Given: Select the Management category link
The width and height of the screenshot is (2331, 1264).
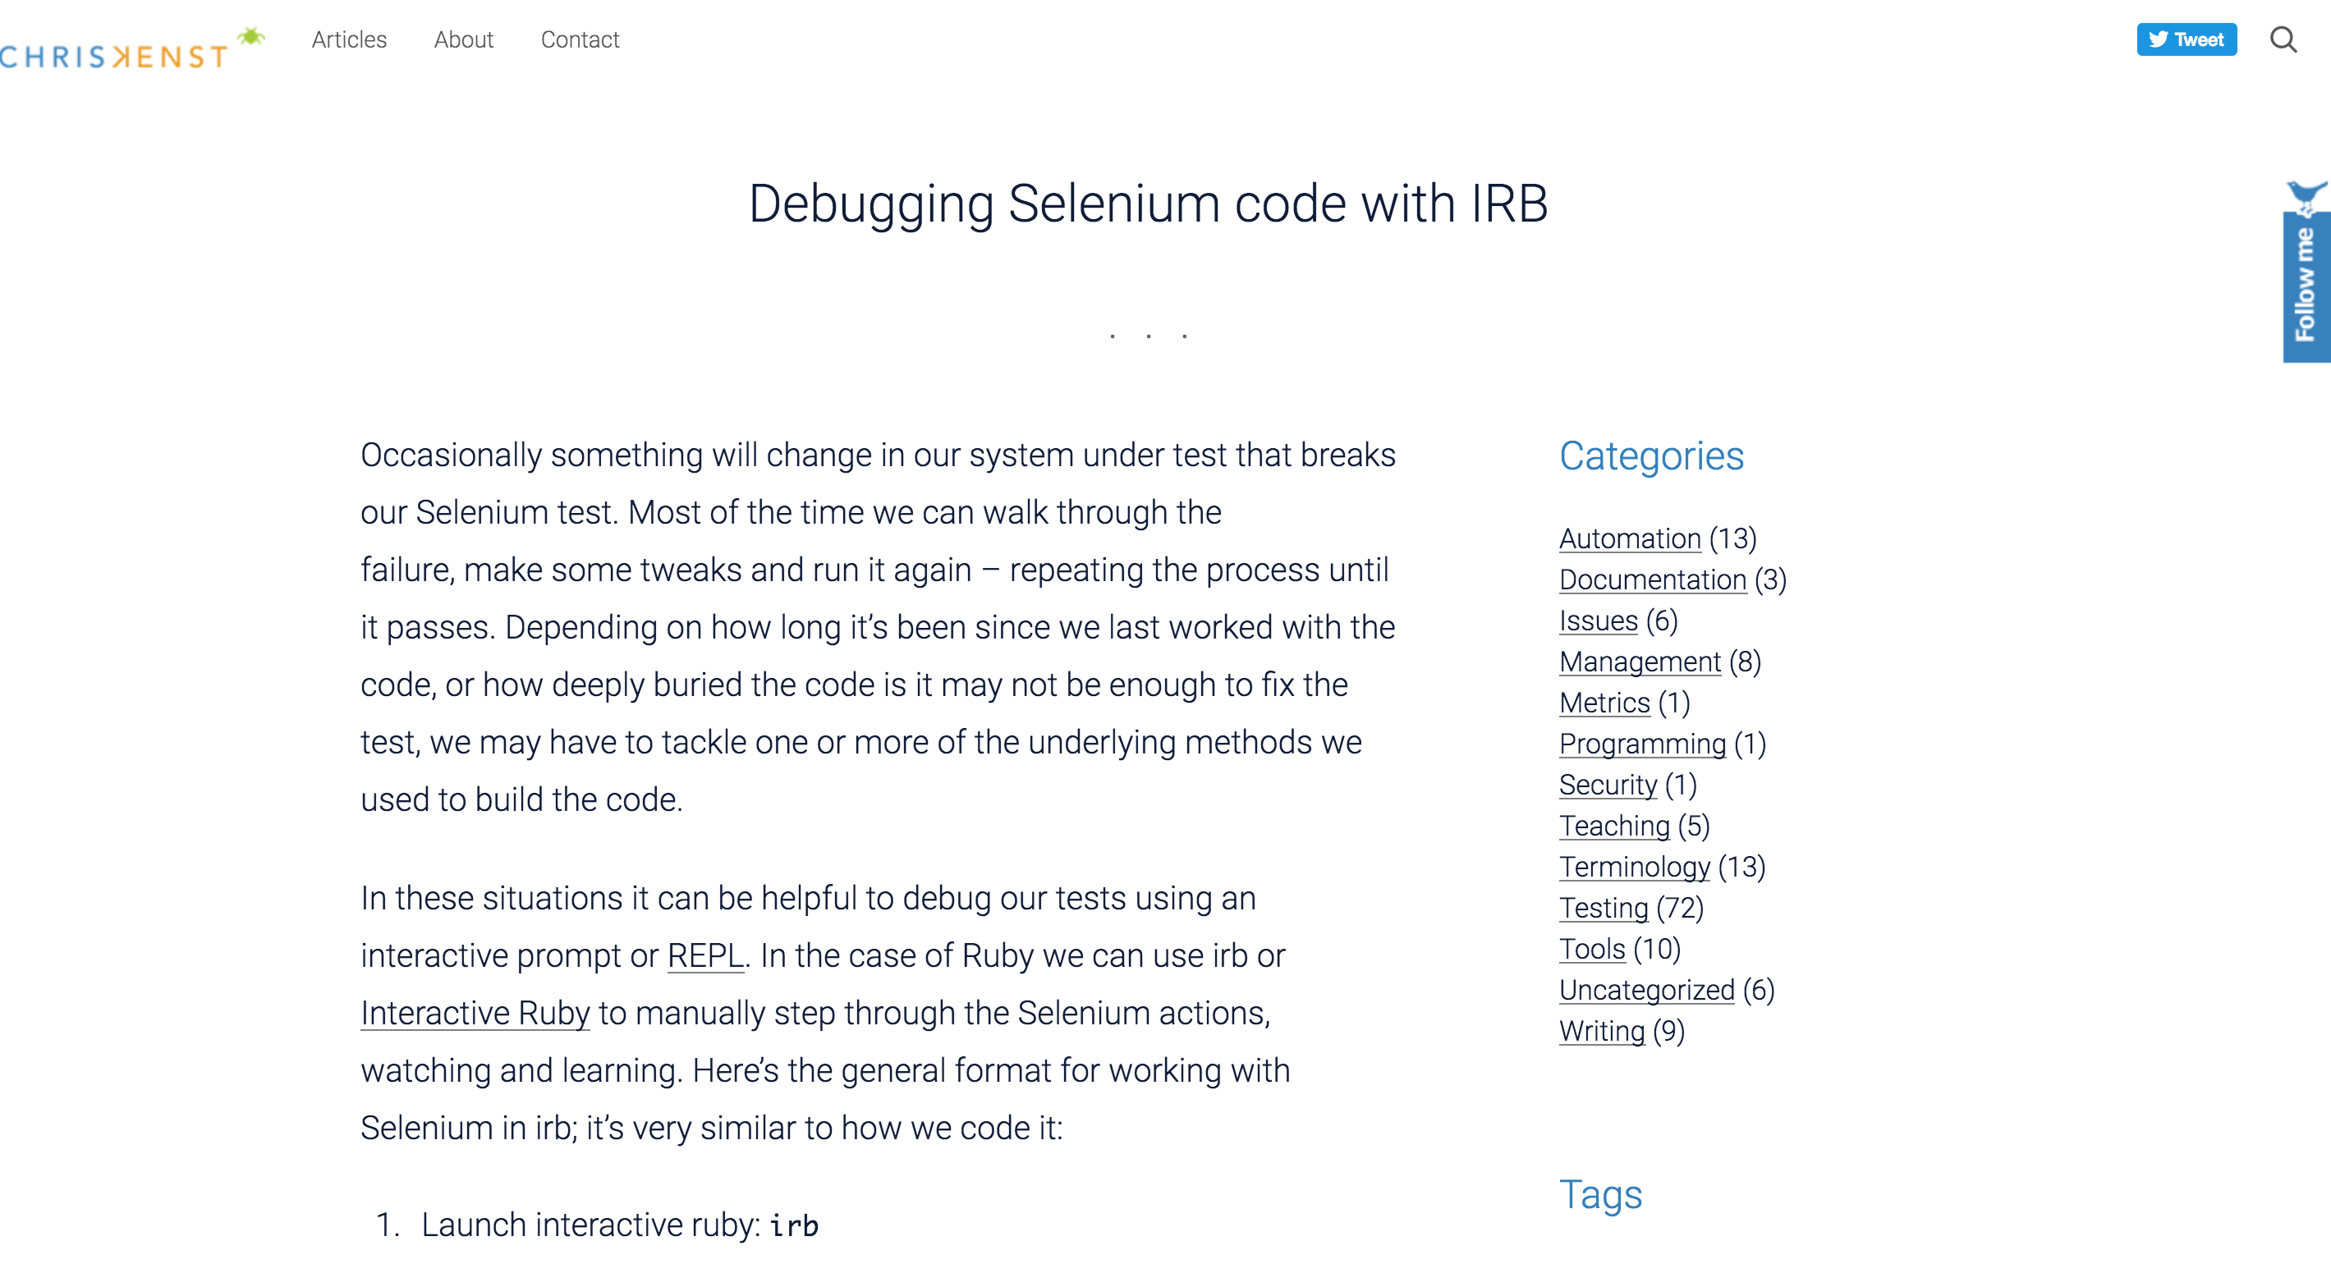Looking at the screenshot, I should click(1639, 662).
